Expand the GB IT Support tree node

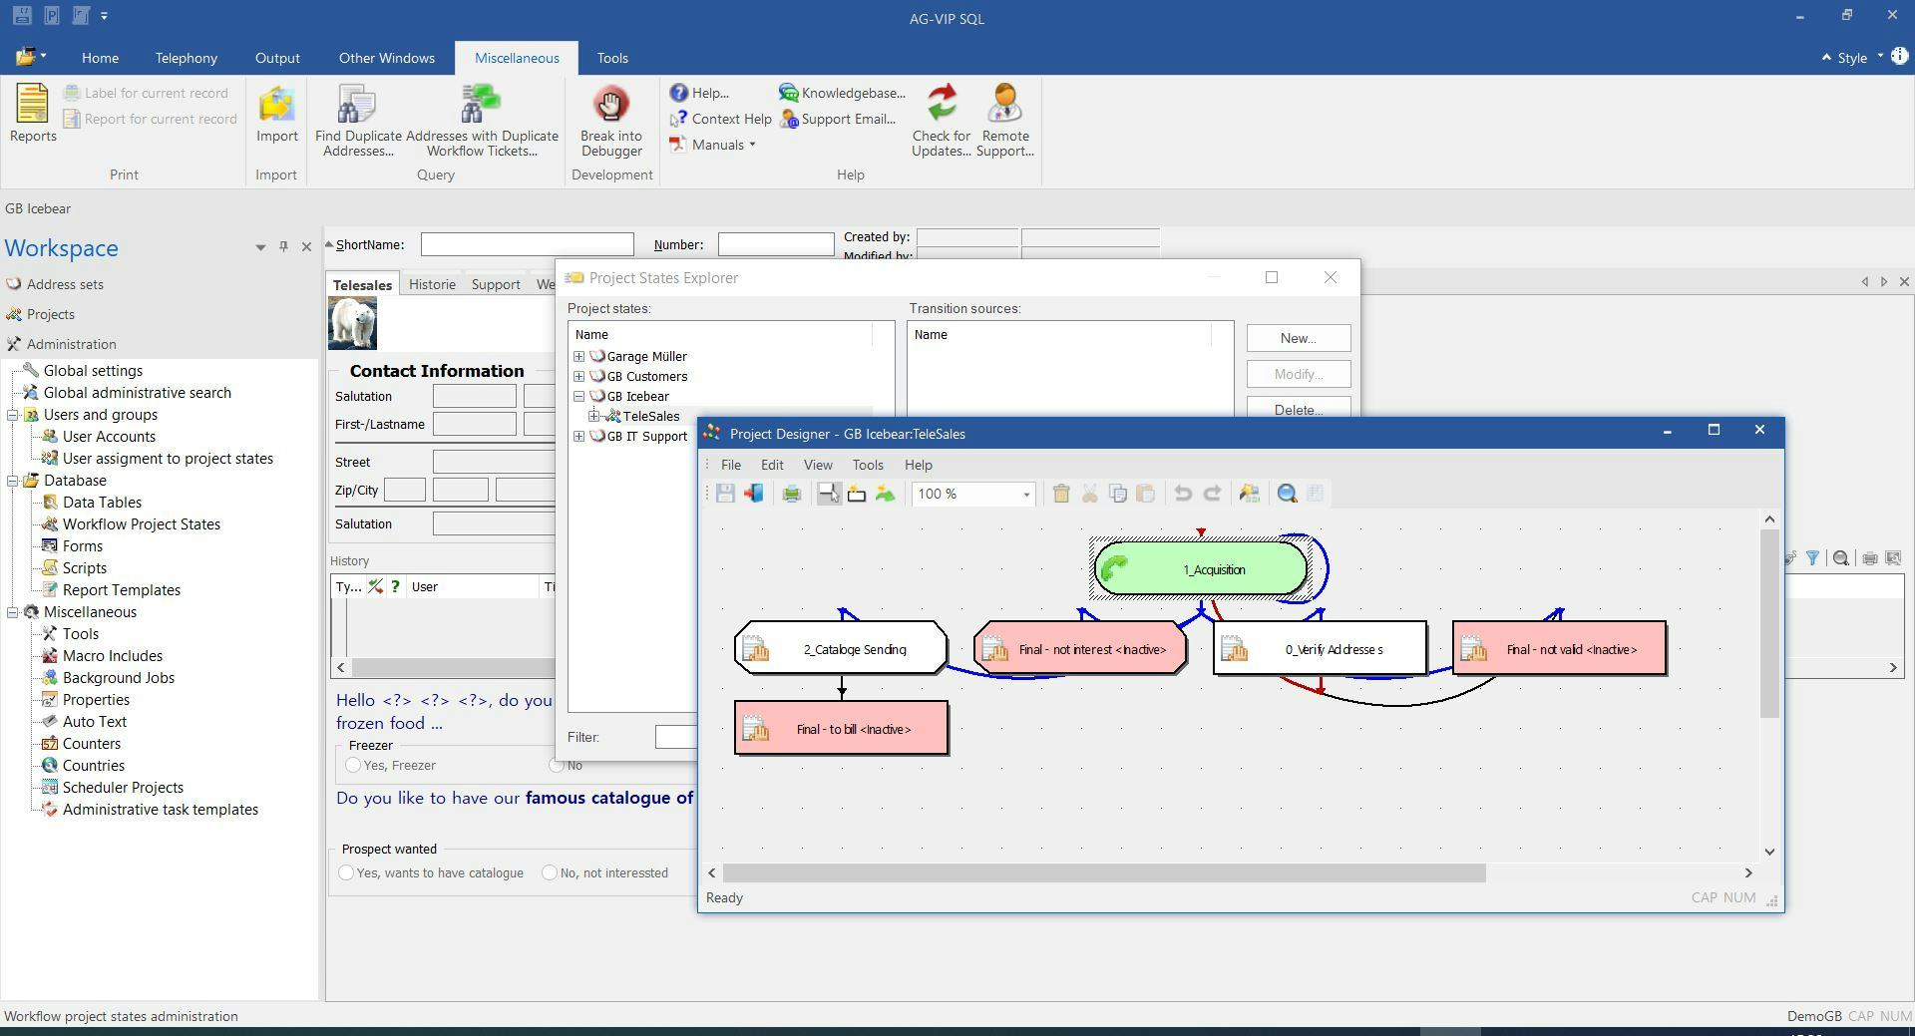point(579,436)
